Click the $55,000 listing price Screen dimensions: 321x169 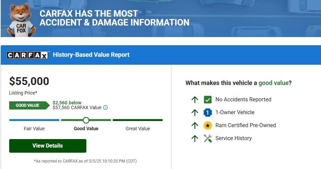[29, 81]
